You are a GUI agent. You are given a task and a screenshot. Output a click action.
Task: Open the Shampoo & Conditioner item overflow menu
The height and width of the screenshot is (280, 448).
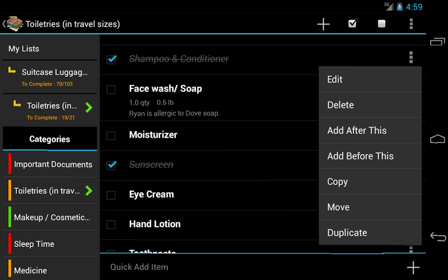[411, 58]
